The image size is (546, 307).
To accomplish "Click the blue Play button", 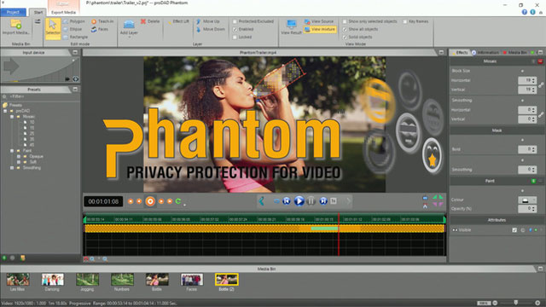I will coord(299,201).
